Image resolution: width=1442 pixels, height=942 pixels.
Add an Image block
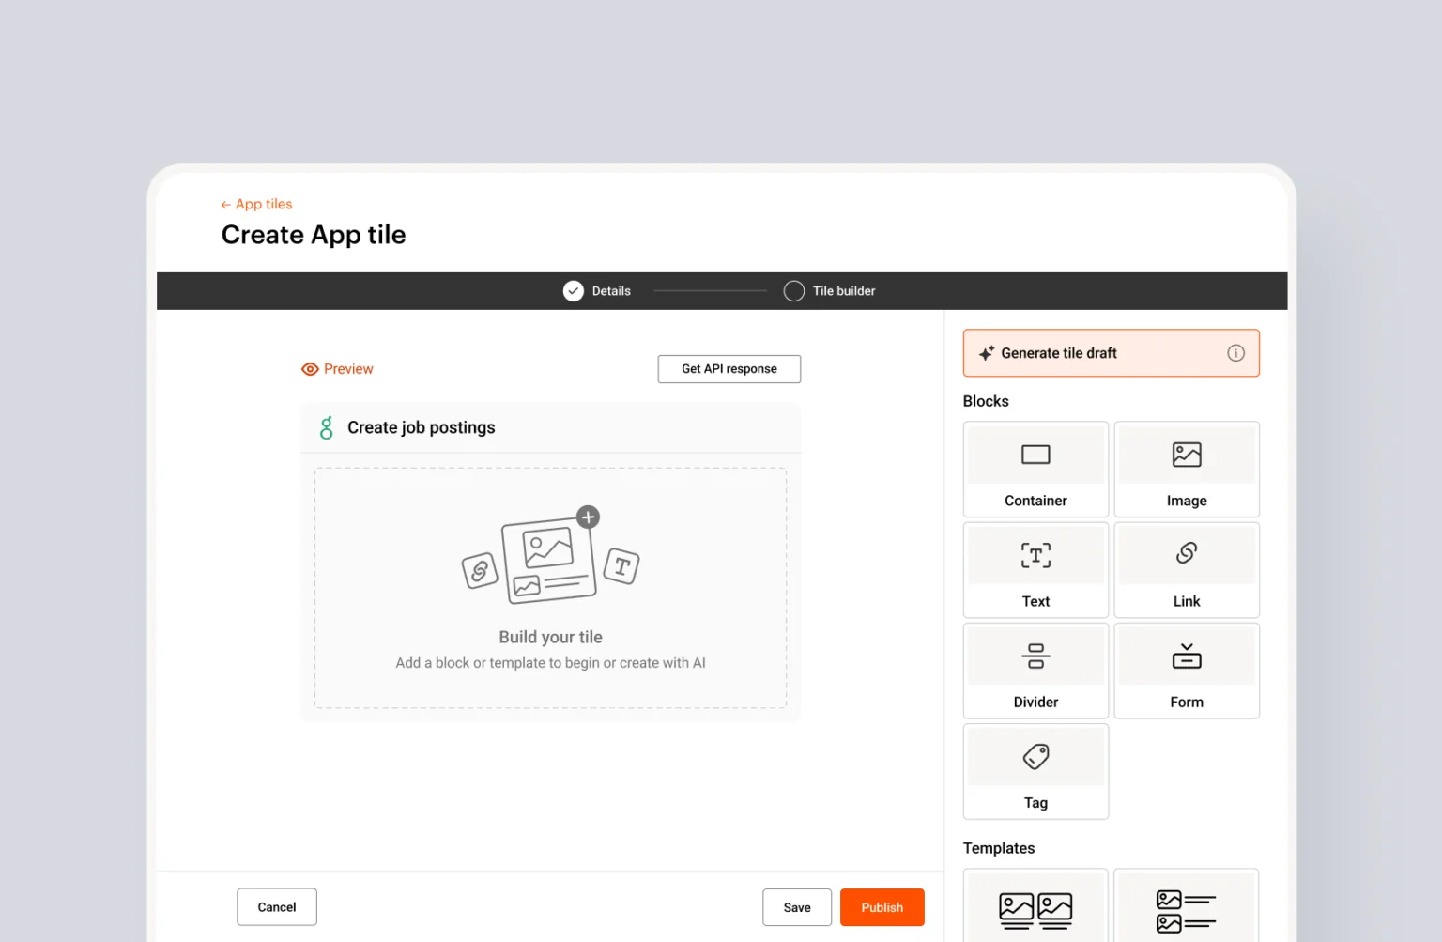1187,470
